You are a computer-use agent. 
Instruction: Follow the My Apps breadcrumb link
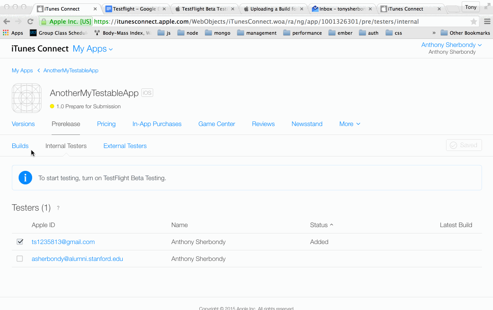(x=22, y=70)
